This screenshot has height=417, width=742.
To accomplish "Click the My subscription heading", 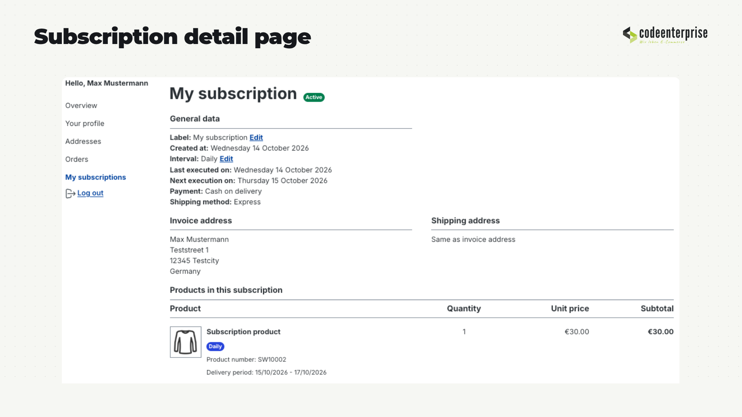I will point(233,93).
